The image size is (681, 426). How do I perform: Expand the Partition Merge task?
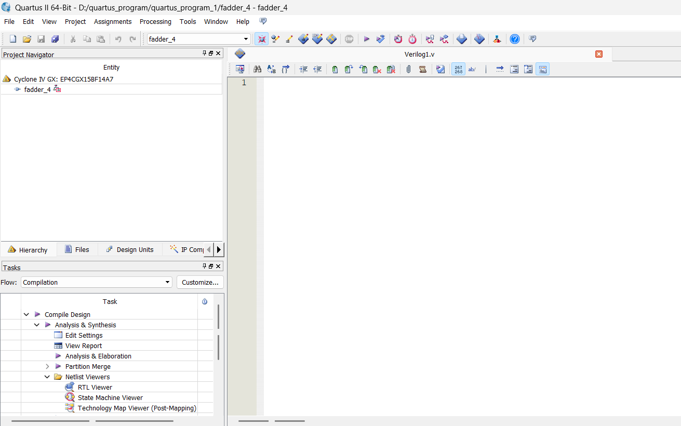[47, 366]
